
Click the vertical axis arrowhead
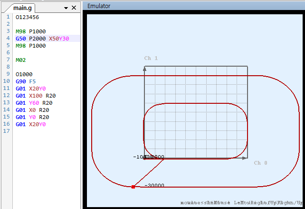[144, 69]
